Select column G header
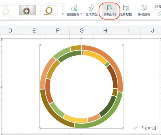161x135 pixels. point(82,30)
